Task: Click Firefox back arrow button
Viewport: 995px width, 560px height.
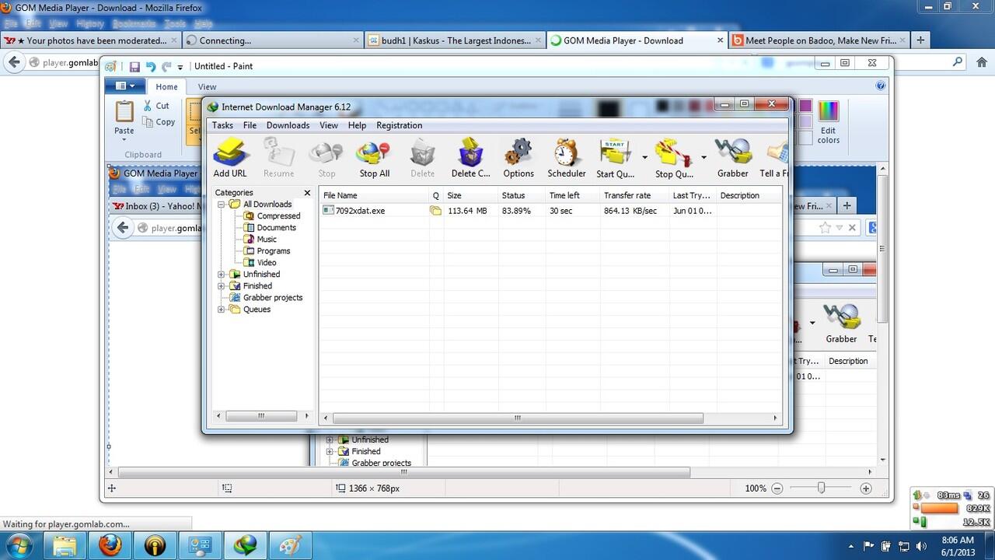Action: [x=14, y=62]
